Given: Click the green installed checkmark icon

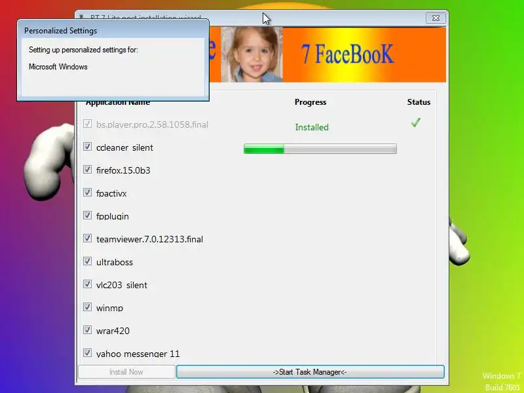Looking at the screenshot, I should click(x=416, y=122).
